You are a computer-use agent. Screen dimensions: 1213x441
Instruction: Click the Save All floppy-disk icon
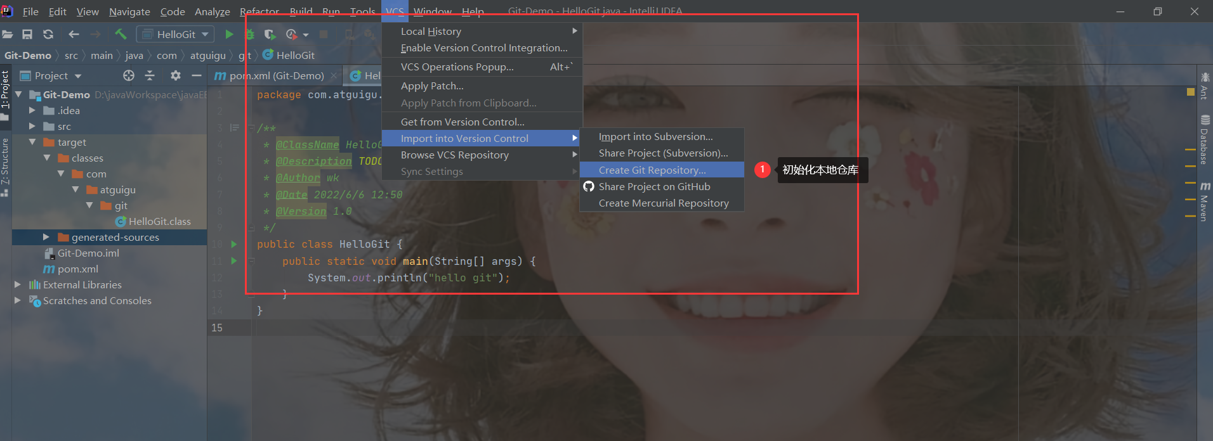pos(27,34)
